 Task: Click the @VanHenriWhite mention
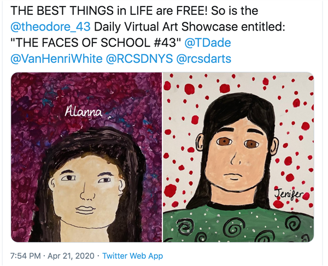click(56, 58)
